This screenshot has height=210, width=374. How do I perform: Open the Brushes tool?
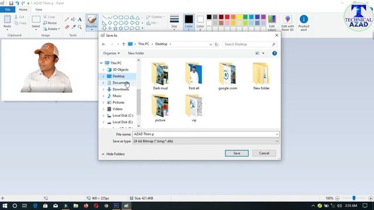[x=92, y=22]
